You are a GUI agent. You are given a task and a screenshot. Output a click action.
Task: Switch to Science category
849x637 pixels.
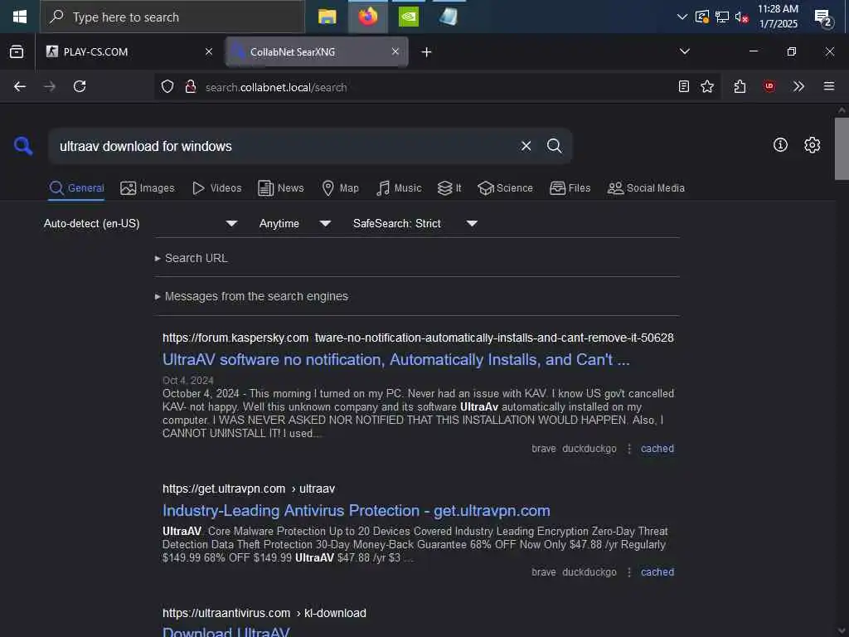[505, 188]
